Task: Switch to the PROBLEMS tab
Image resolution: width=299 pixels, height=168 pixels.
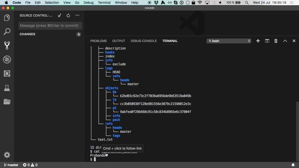Action: tap(99, 41)
